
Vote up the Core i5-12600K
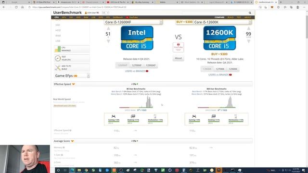pyautogui.click(x=249, y=28)
